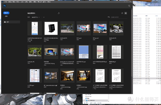Open the 增效工具 (Plugins) menu
The height and width of the screenshot is (105, 161).
40,2
